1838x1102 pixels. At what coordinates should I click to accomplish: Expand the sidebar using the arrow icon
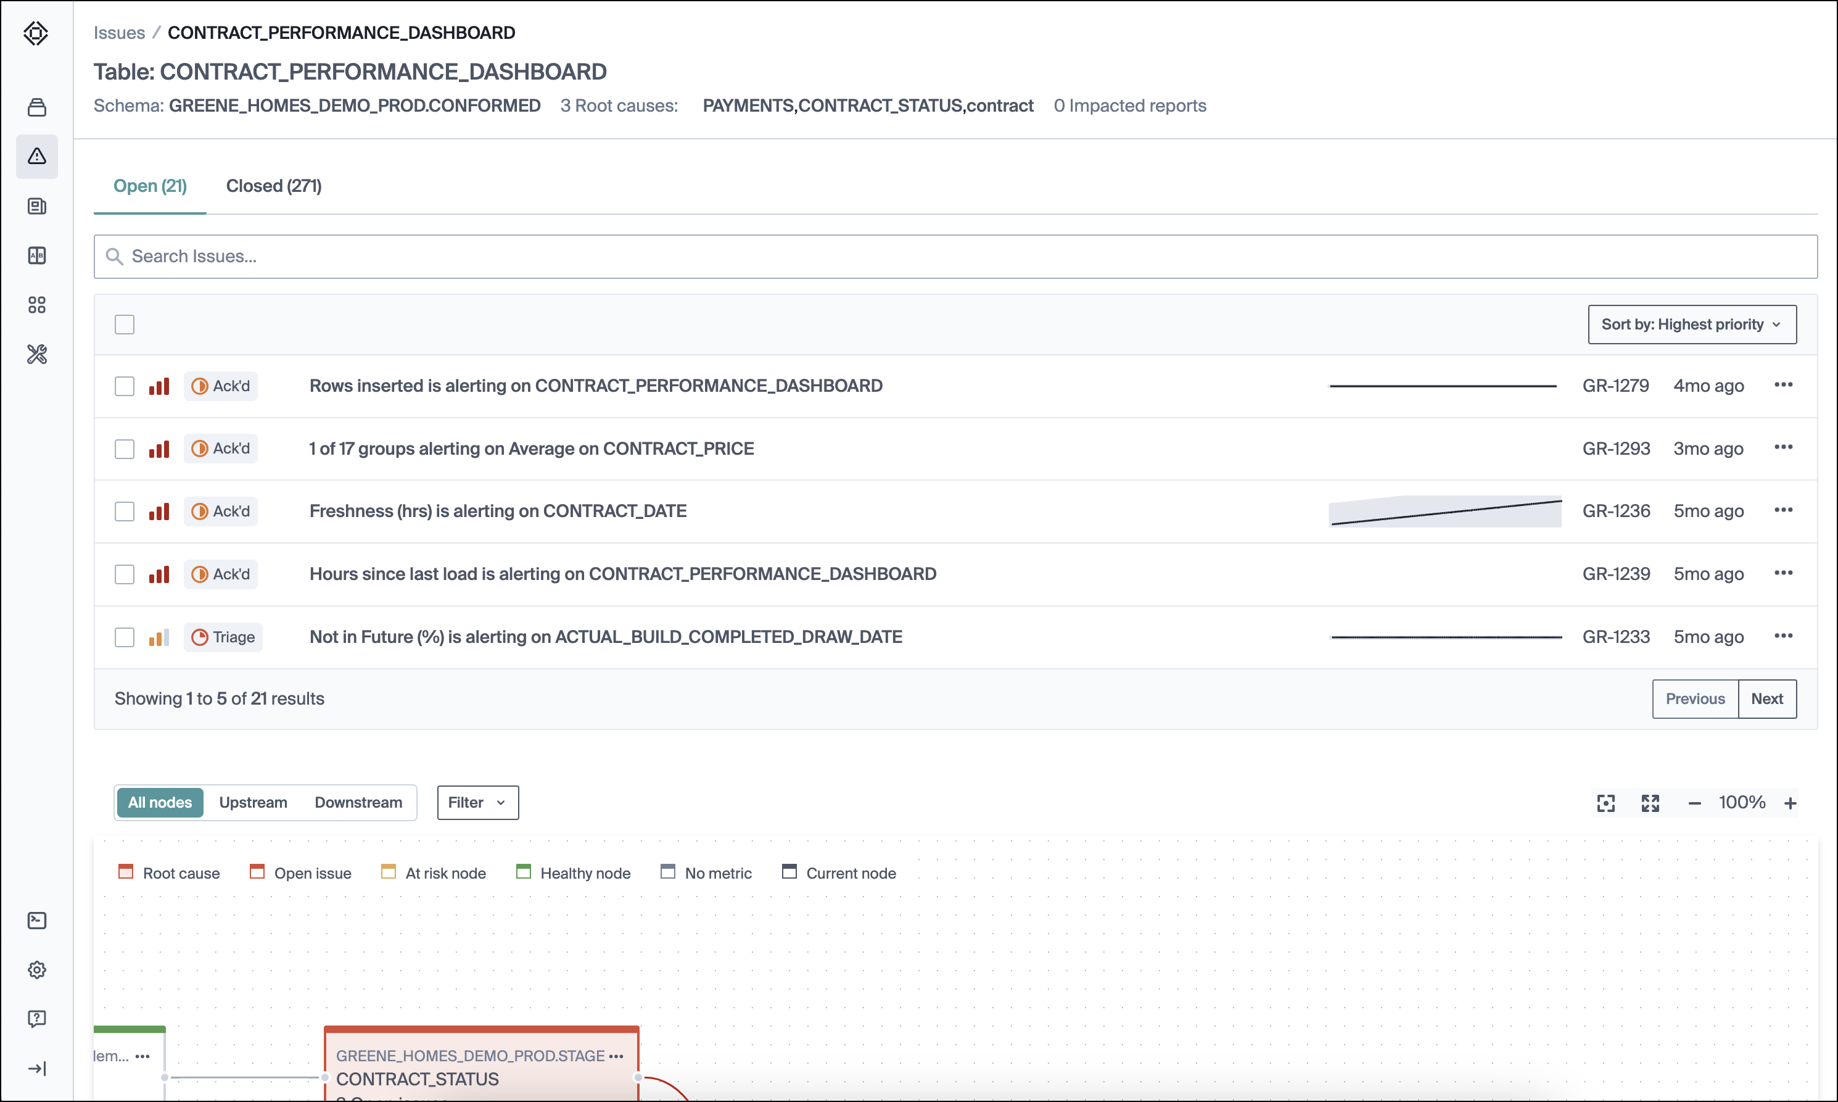[36, 1069]
